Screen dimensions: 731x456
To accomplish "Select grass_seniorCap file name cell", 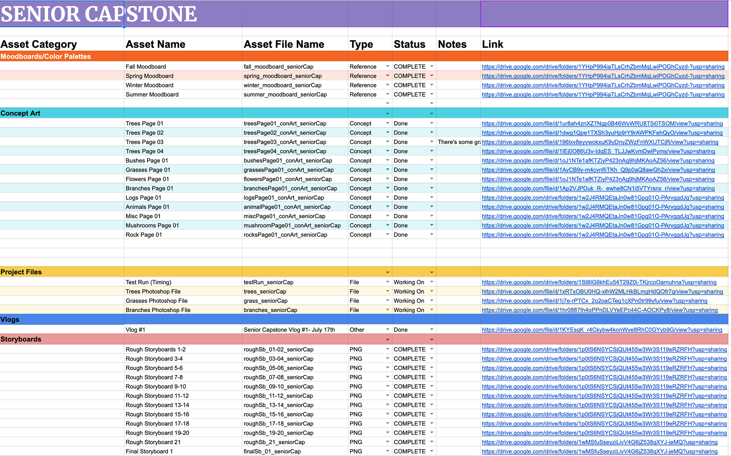I will click(x=295, y=300).
